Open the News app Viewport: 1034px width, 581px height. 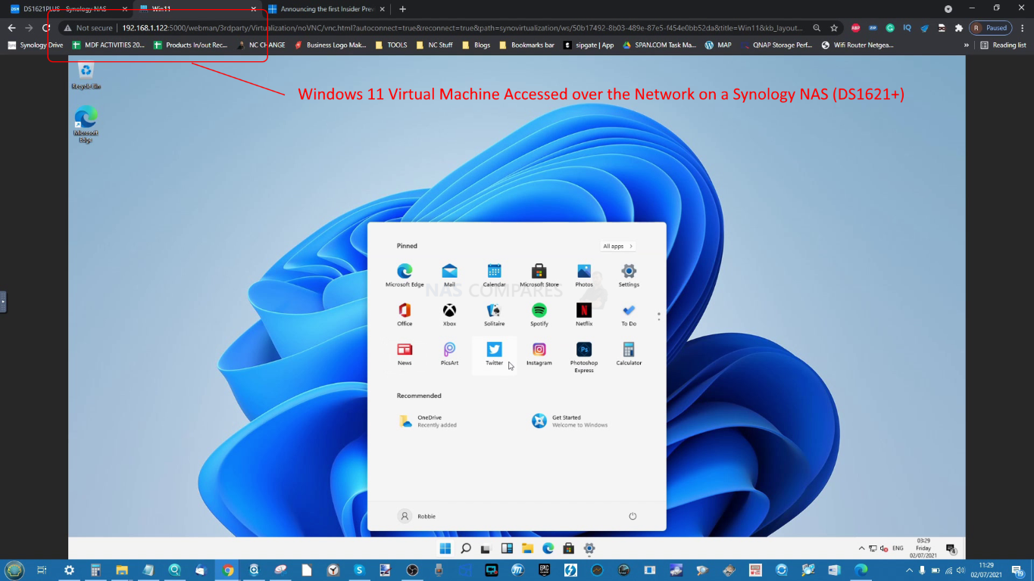click(405, 354)
